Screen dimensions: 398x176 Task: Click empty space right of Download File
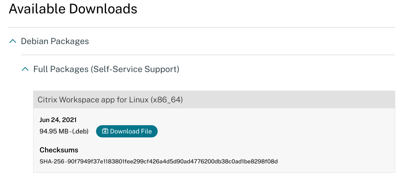(257, 132)
